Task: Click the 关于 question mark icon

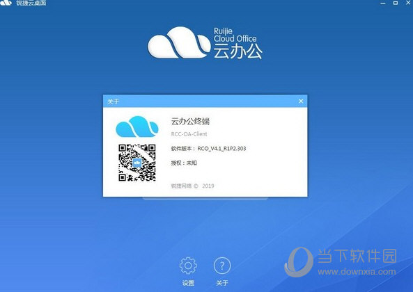Action: coord(222,266)
